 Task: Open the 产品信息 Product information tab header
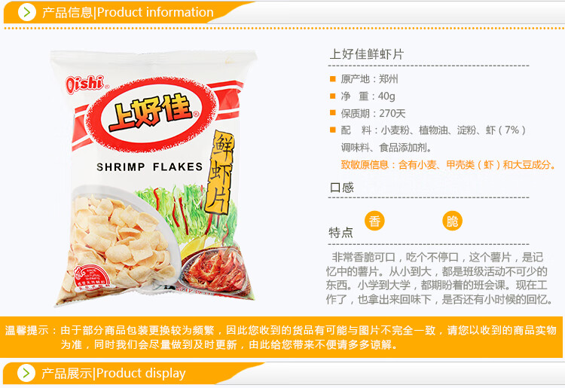click(x=128, y=12)
